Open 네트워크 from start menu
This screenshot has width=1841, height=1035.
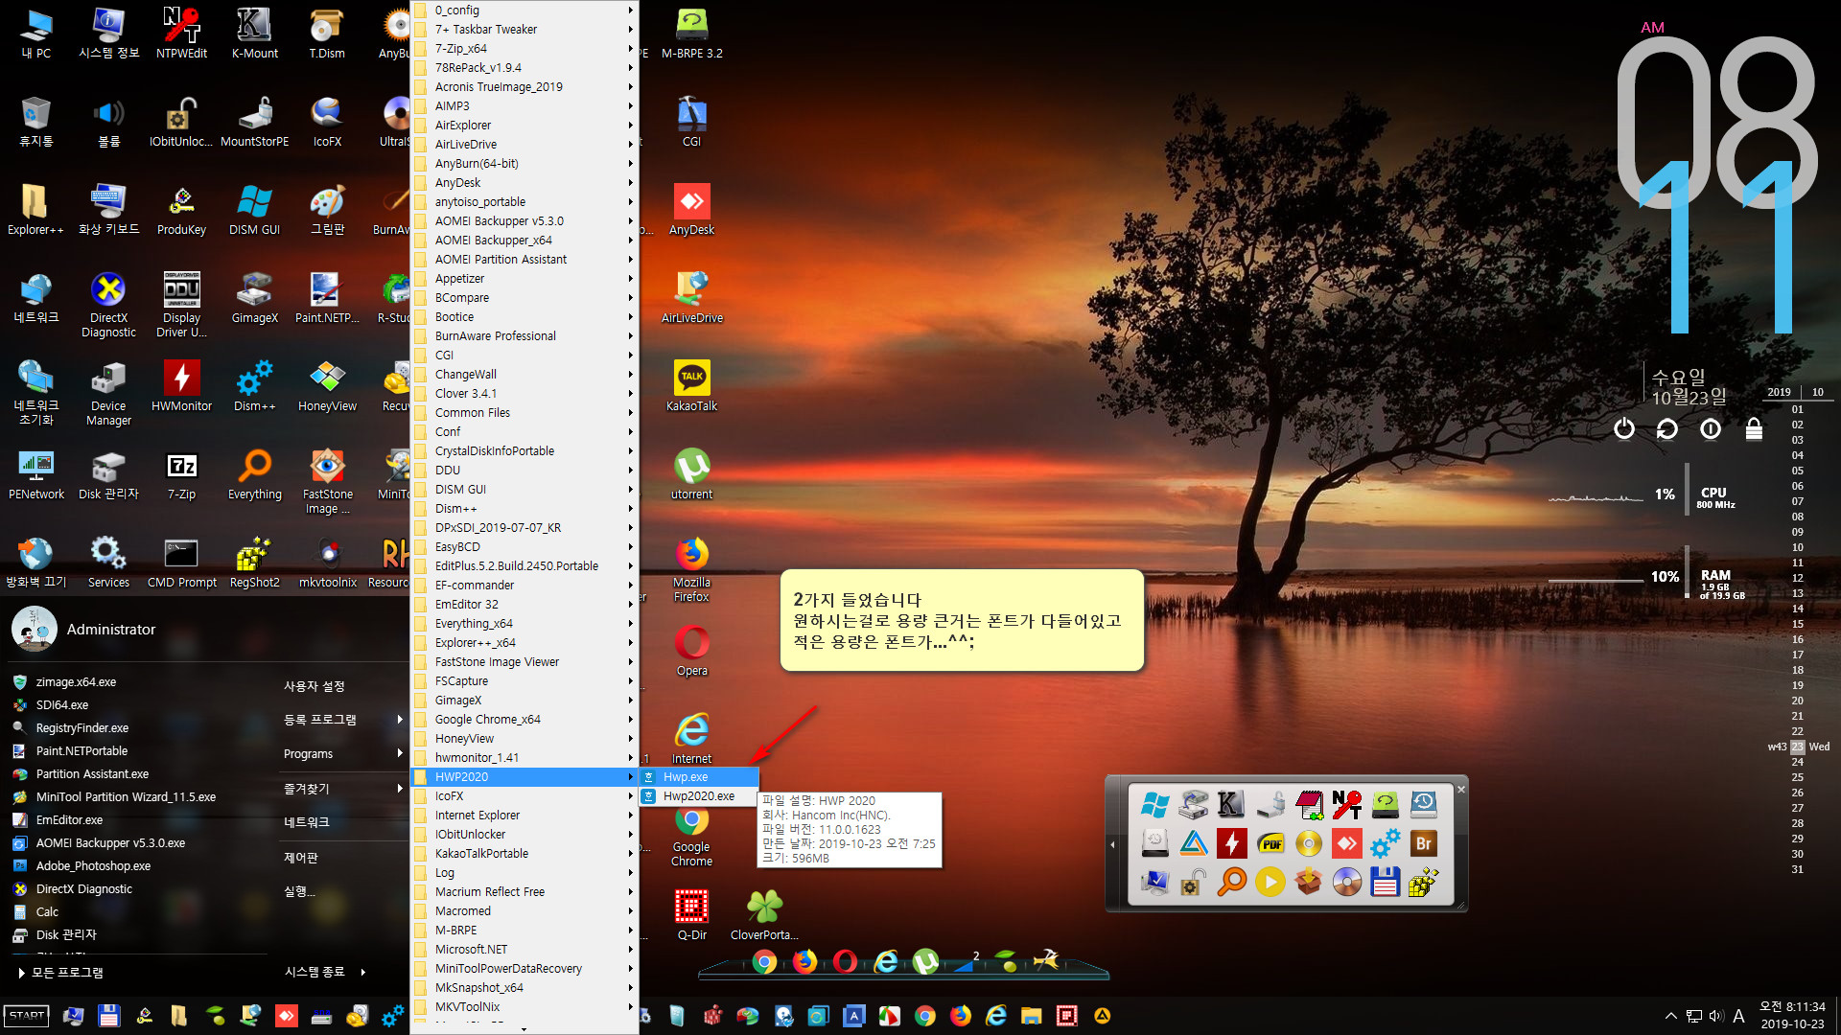coord(306,822)
